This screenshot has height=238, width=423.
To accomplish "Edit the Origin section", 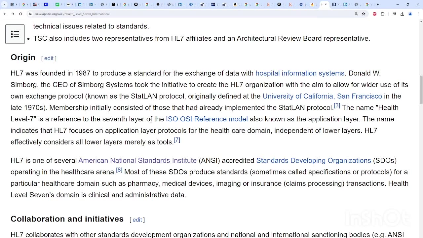I will [49, 58].
